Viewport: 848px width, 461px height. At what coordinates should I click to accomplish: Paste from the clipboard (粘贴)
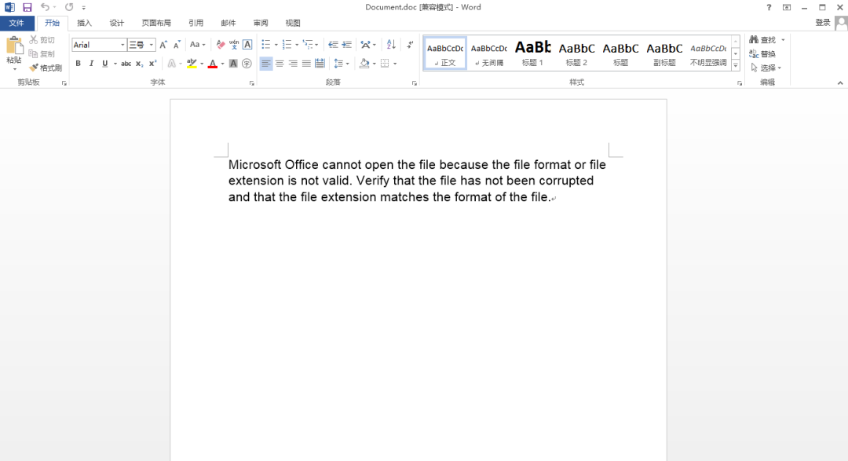14,53
